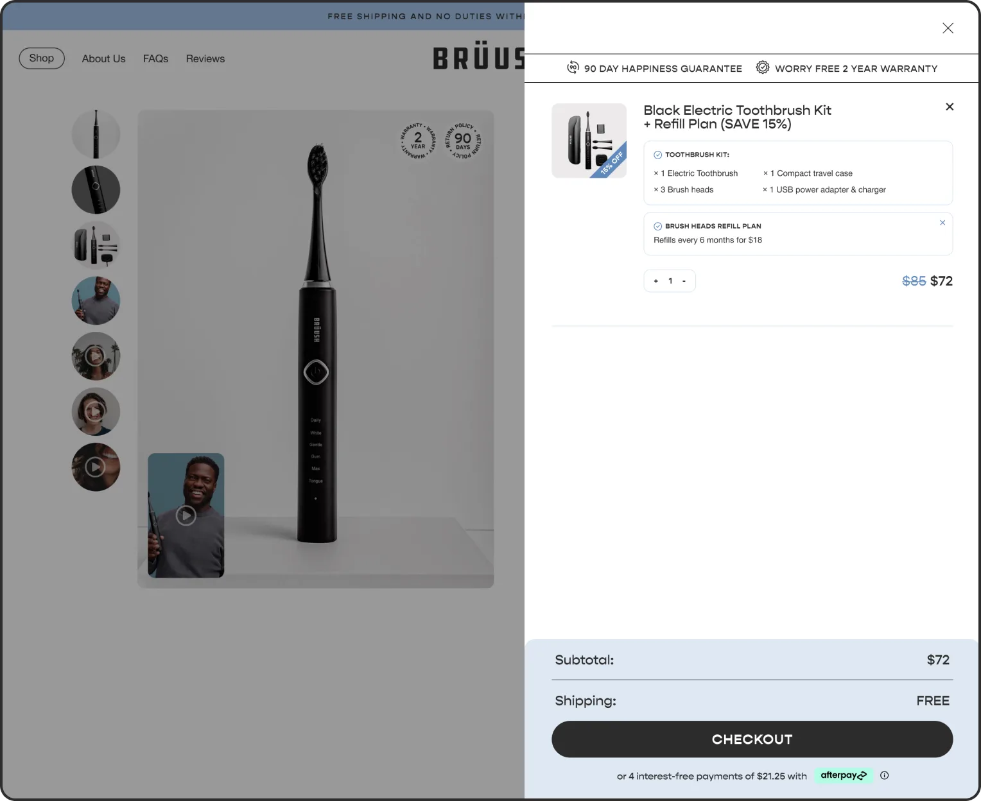Click the 2 year warranty badge icon in cart

(762, 67)
